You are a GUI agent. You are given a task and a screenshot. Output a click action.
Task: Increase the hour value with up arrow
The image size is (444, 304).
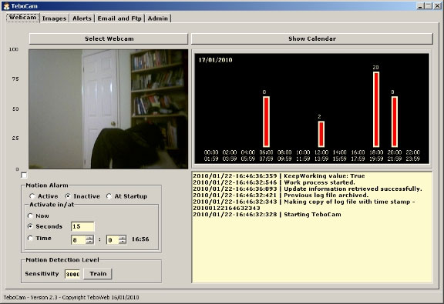[x=89, y=238]
